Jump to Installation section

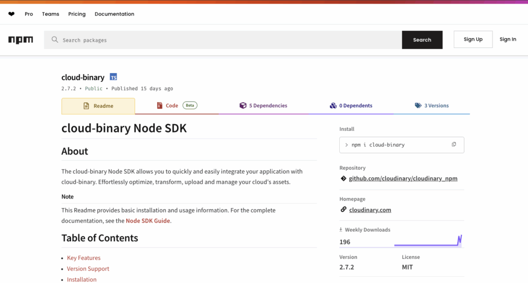[x=81, y=279]
